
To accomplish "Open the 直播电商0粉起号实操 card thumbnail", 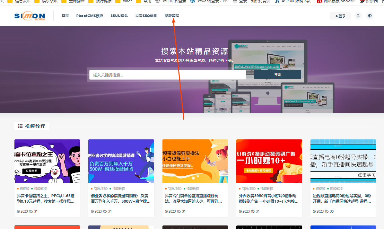I will coord(343,161).
